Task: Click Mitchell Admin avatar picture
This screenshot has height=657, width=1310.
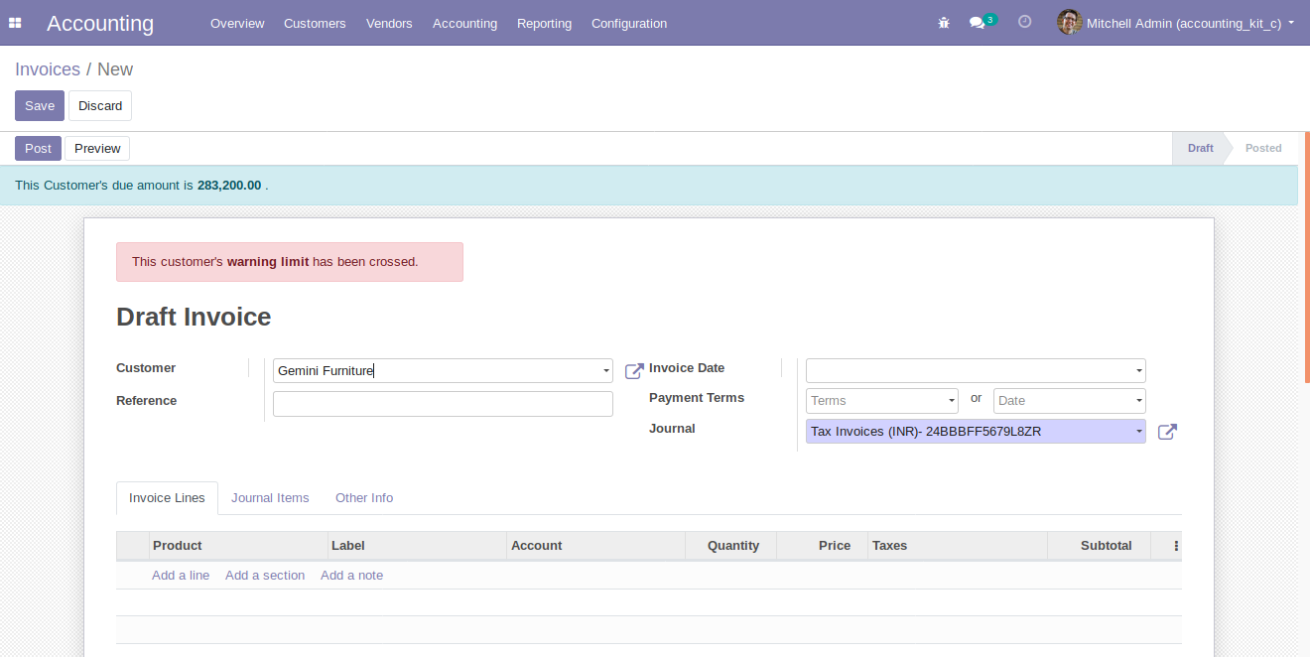Action: (x=1069, y=22)
